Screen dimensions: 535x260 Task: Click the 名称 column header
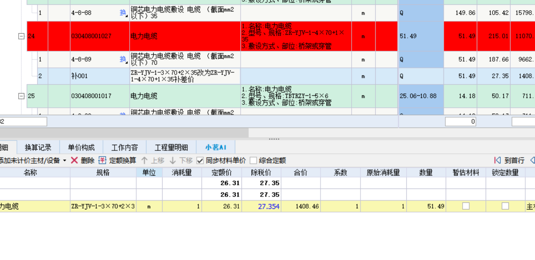30,173
